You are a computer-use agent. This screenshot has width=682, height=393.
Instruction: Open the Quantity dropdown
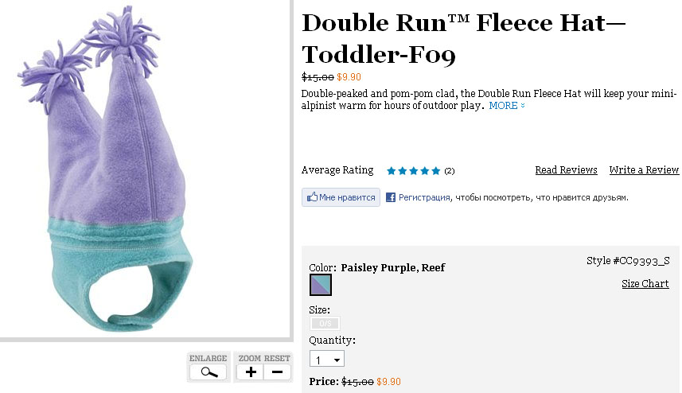coord(327,360)
